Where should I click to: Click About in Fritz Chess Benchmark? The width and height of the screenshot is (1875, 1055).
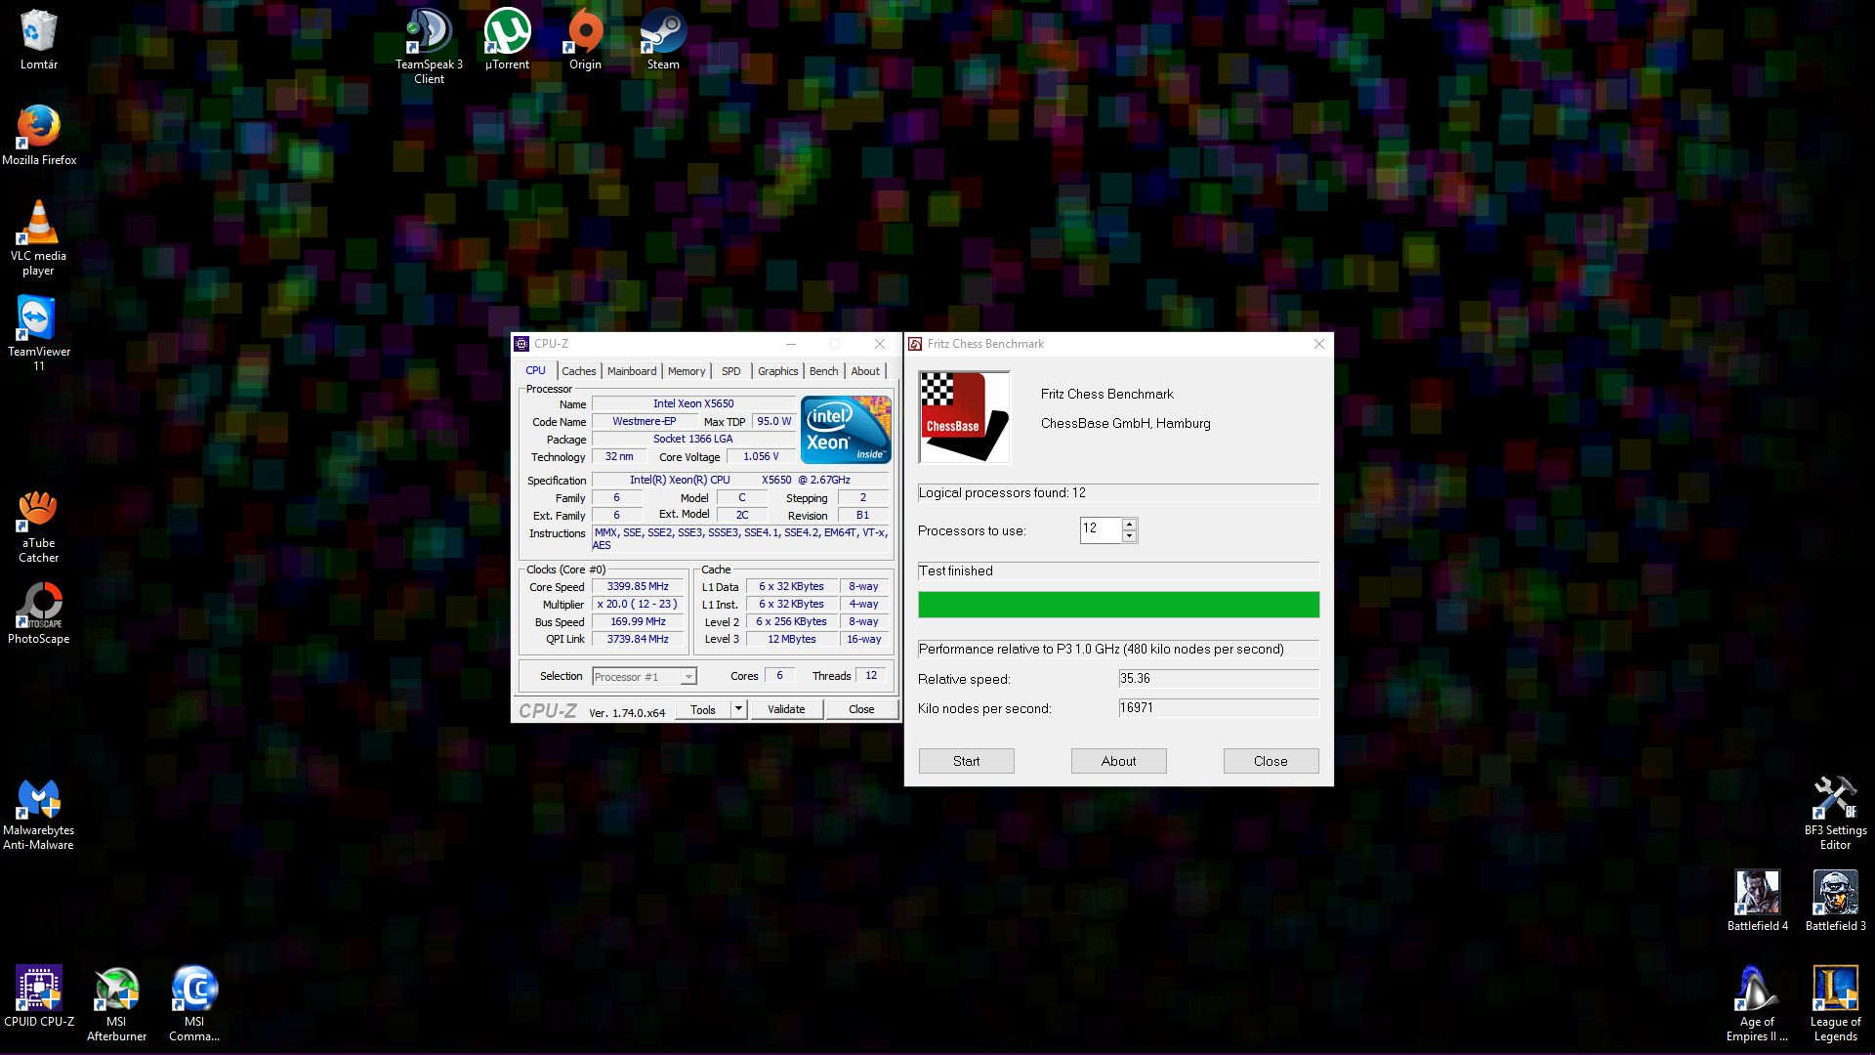(x=1118, y=761)
